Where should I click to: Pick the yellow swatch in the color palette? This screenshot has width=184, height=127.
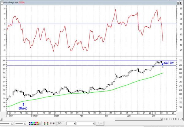tap(39, 122)
